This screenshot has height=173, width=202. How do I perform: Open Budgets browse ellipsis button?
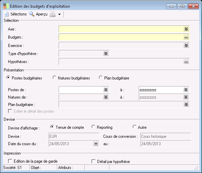click(186, 37)
